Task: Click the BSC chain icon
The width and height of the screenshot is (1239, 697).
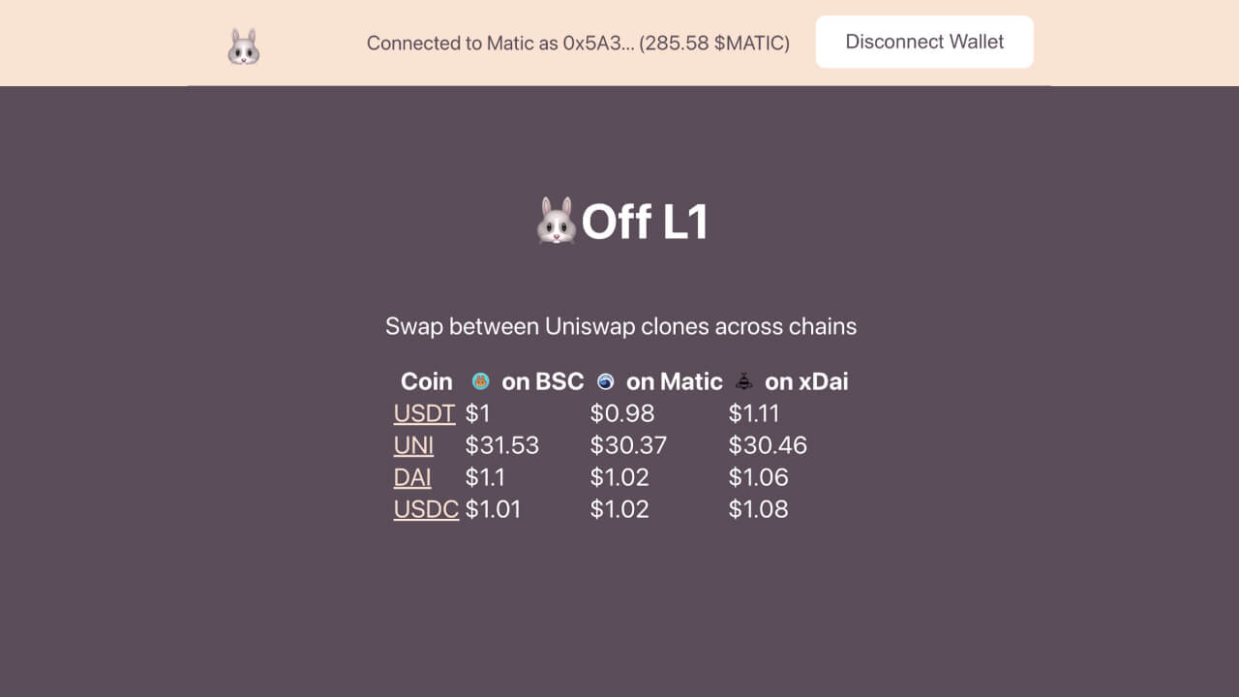Action: tap(480, 381)
